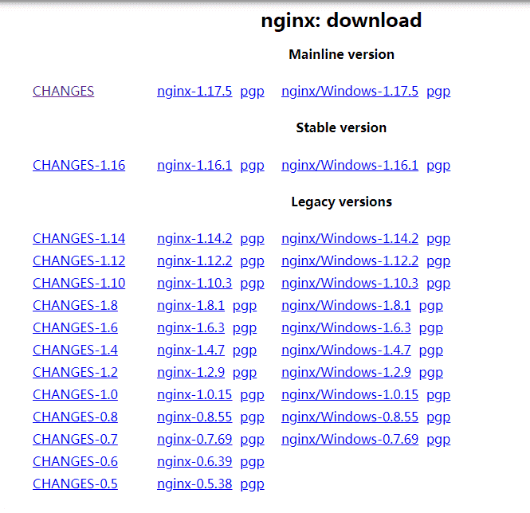Viewport: 530px width, 513px height.
Task: Open the mainline CHANGES link
Action: point(63,92)
